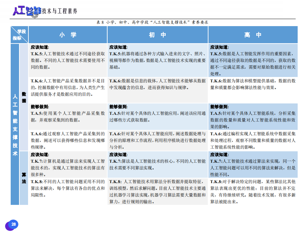The width and height of the screenshot is (301, 235).
Task: Click the 技术与工程素养 header text
Action: 60,11
